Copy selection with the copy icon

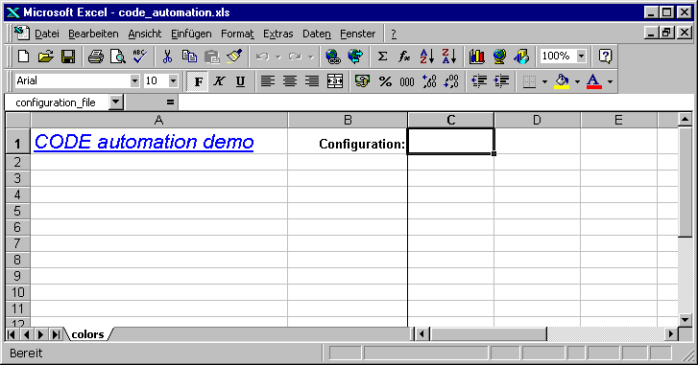(190, 57)
